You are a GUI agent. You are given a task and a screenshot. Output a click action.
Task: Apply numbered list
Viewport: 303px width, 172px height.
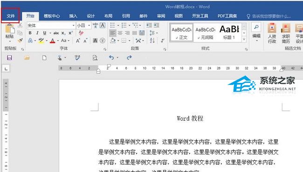(x=124, y=25)
